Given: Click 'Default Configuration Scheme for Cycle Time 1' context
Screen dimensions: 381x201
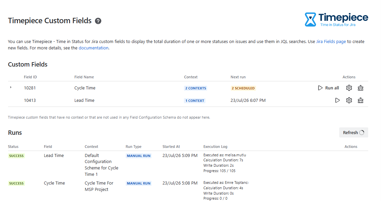Looking at the screenshot, I should 101,165.
